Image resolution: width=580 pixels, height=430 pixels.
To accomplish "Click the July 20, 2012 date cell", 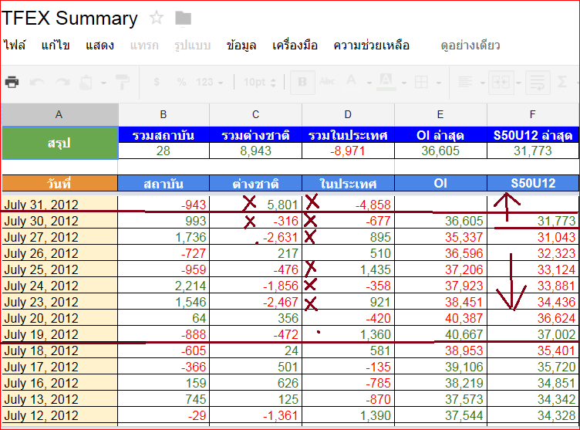I will [x=59, y=318].
